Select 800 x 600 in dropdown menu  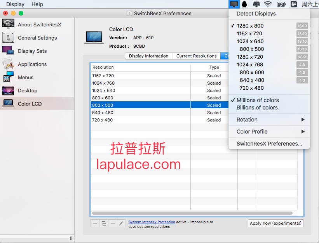pos(269,72)
